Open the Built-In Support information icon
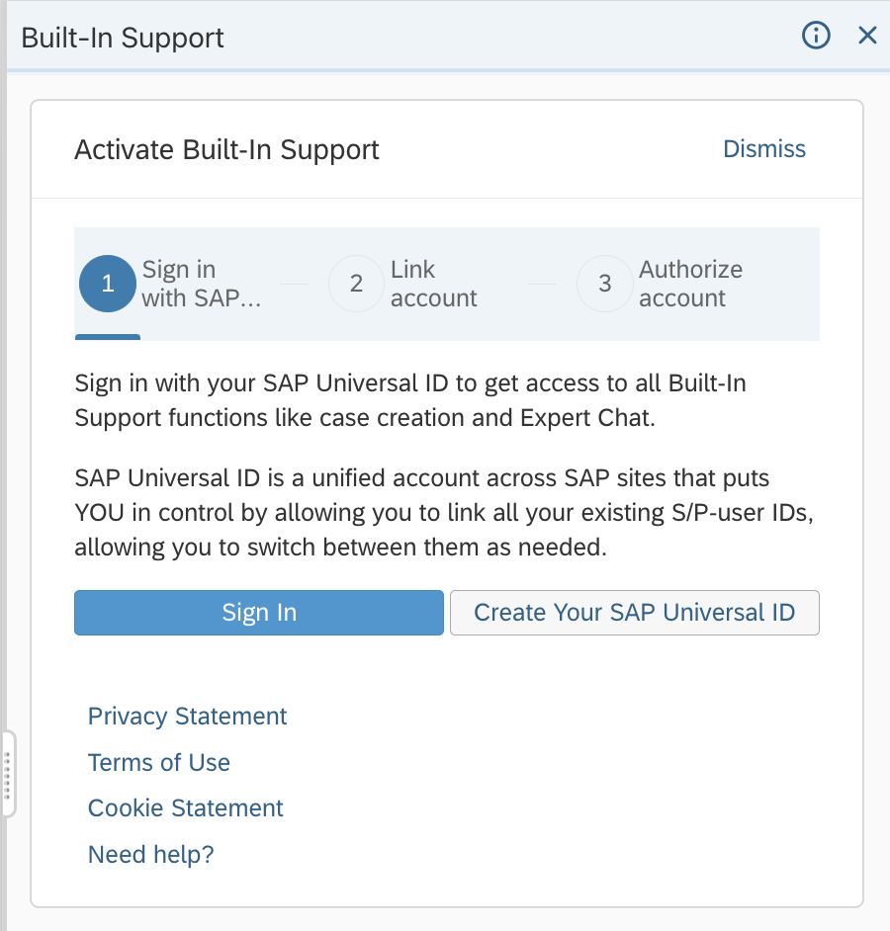This screenshot has width=890, height=931. [817, 36]
